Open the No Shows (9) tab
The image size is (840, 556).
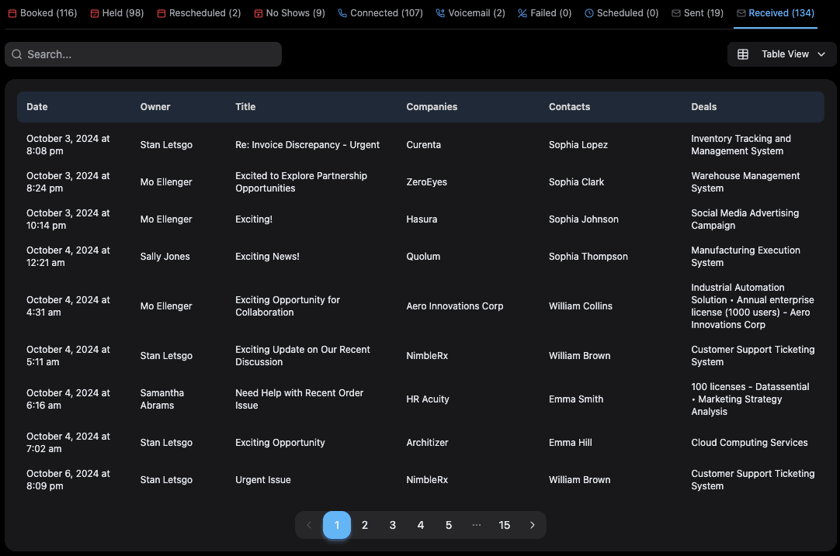click(290, 13)
